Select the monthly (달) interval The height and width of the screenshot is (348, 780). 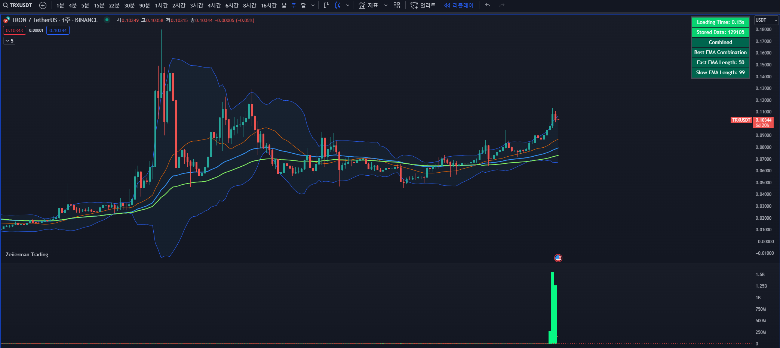(303, 5)
